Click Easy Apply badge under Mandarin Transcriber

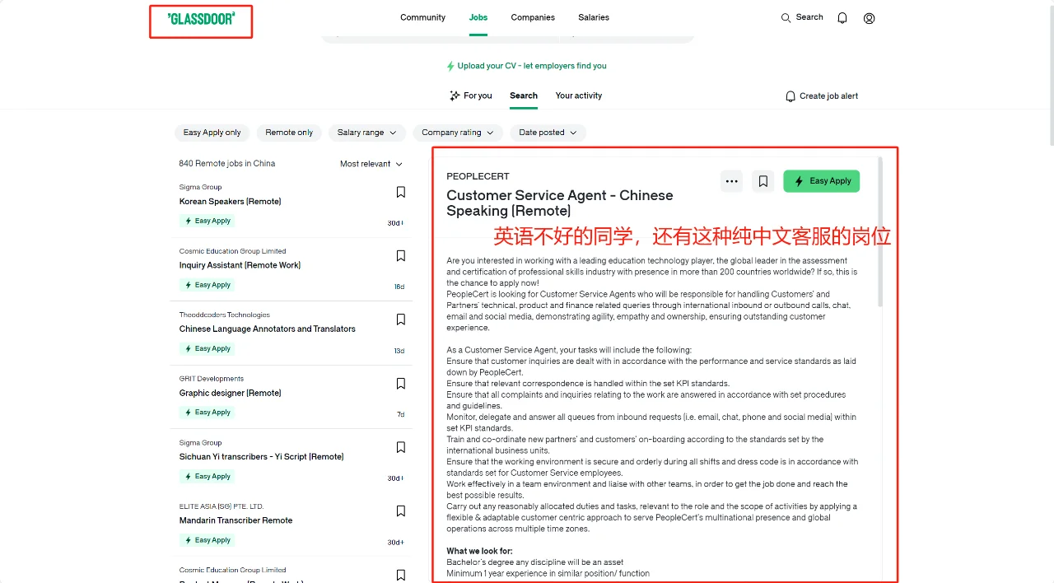208,540
